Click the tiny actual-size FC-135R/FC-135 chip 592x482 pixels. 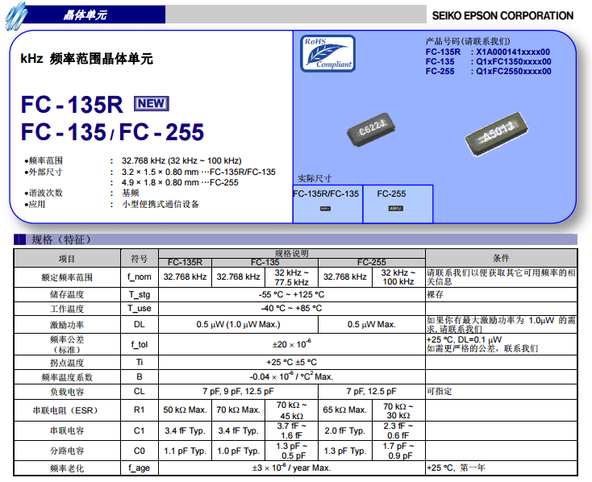click(325, 208)
